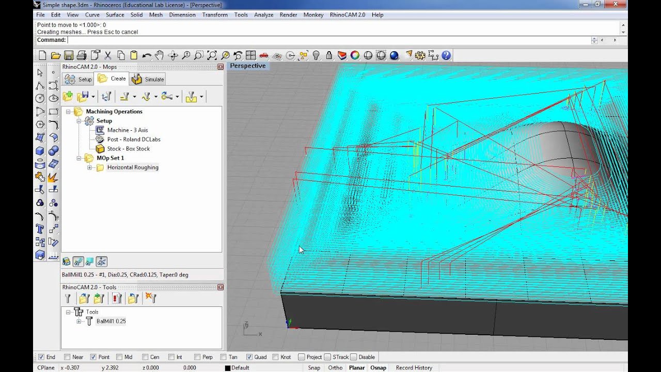Screen dimensions: 661x372
Task: Click the Cut scissors icon
Action: pyautogui.click(x=108, y=55)
